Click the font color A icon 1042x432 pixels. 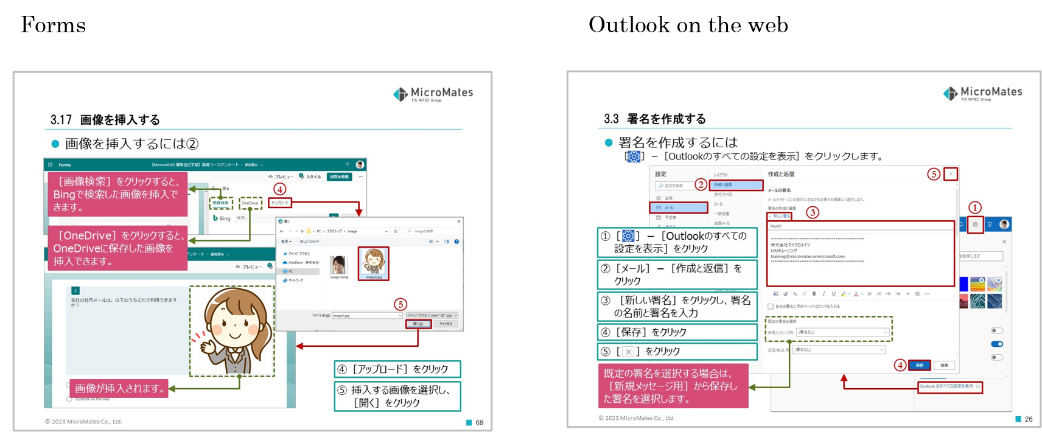[856, 294]
